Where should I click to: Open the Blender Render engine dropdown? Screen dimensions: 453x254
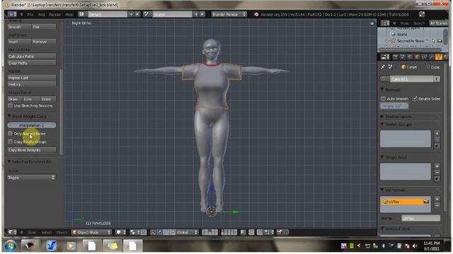(x=229, y=14)
